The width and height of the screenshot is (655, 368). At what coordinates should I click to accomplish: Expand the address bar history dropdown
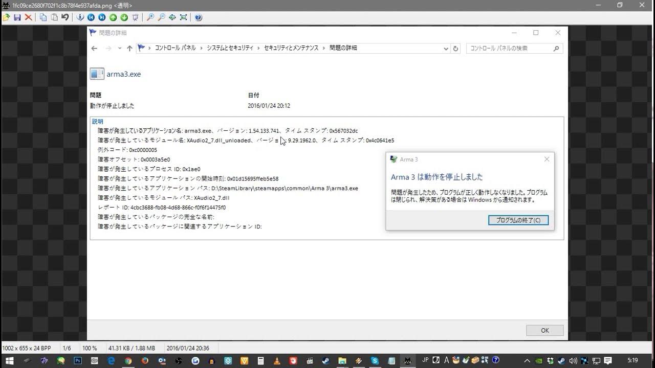tap(446, 48)
